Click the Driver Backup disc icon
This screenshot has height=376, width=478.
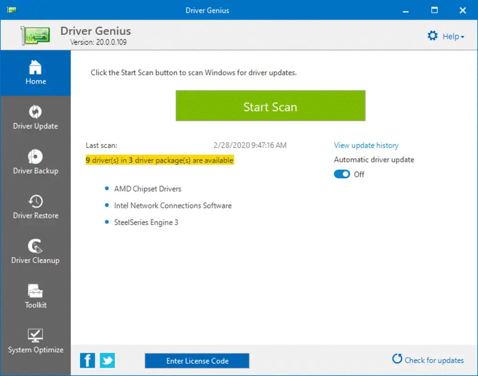pos(35,157)
